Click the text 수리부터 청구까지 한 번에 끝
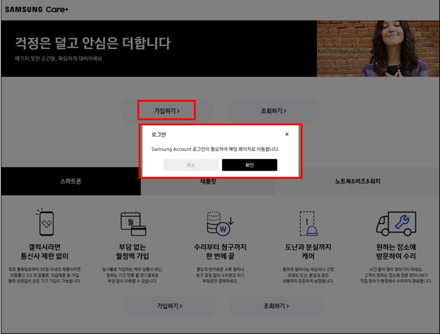Image resolution: width=440 pixels, height=334 pixels. pos(220,252)
